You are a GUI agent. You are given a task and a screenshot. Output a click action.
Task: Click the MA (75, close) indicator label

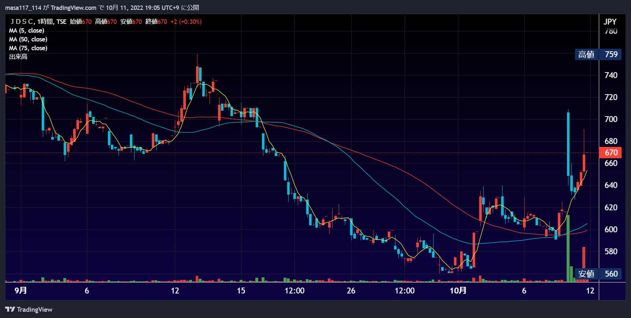click(x=28, y=48)
